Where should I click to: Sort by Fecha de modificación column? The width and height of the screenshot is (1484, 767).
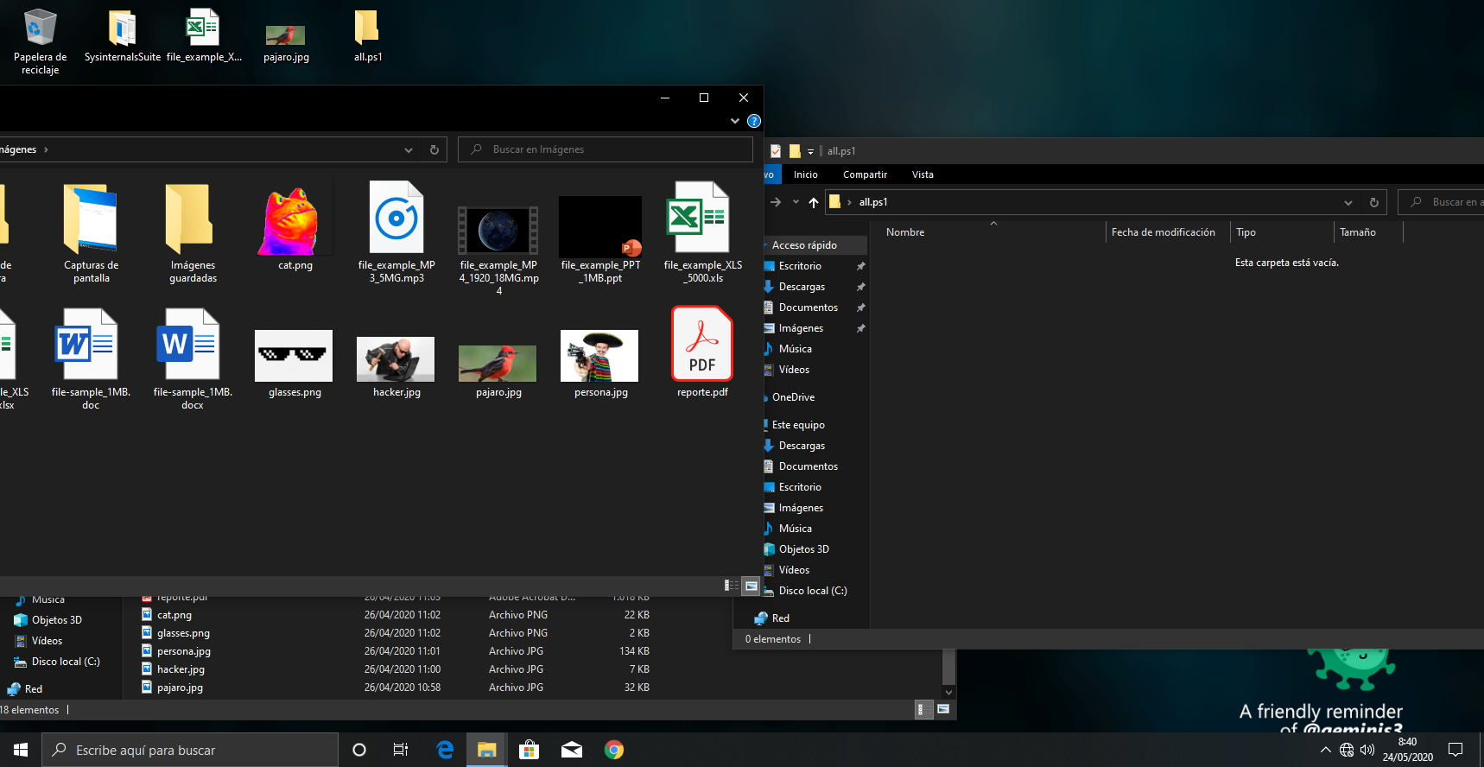[x=1163, y=232]
